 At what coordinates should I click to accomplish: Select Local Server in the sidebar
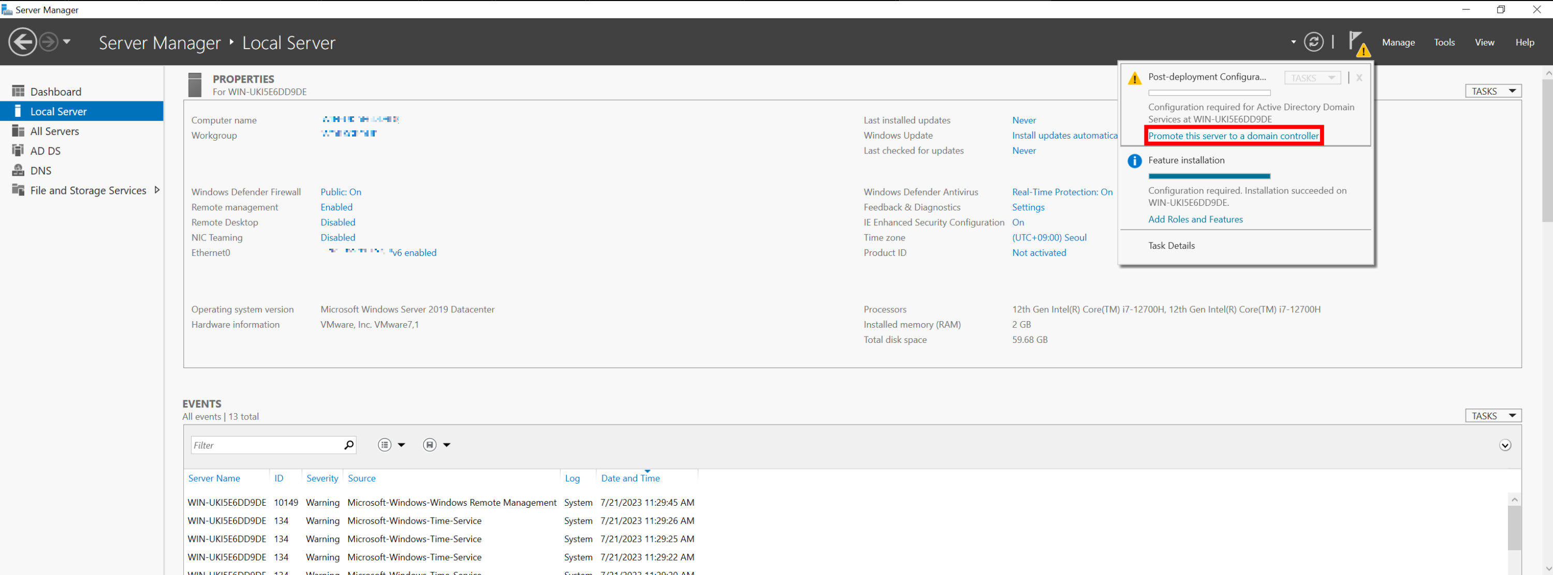82,111
